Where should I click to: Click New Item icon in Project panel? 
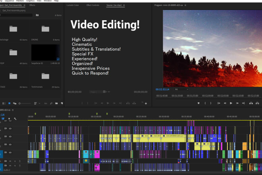click(x=62, y=103)
